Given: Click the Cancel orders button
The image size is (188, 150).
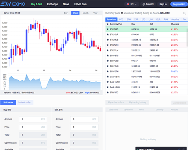Looking at the screenshot, I should point(179,103).
